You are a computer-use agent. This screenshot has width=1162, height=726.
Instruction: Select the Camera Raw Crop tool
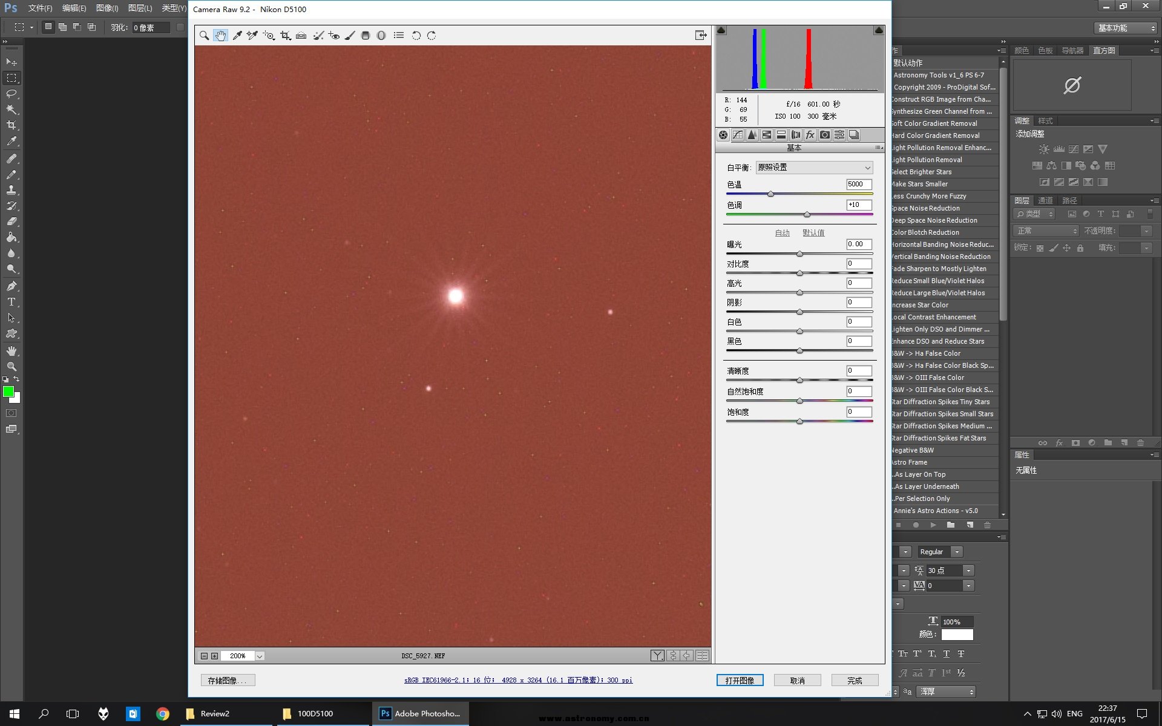click(x=286, y=36)
